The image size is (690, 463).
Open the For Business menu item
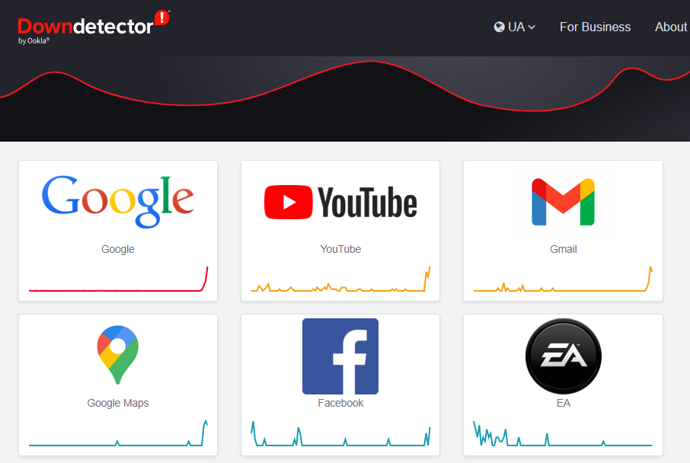(595, 27)
